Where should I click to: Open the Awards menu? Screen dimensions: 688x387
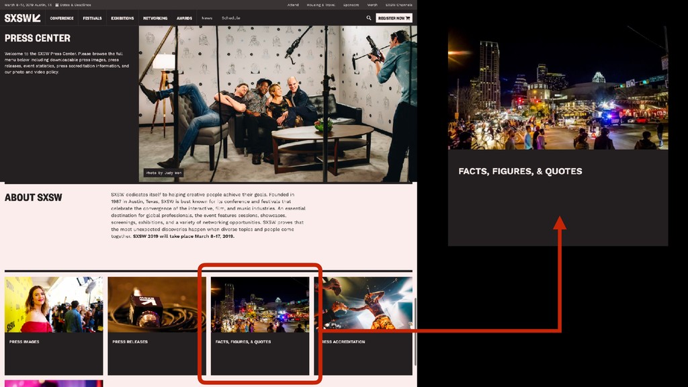coord(184,18)
